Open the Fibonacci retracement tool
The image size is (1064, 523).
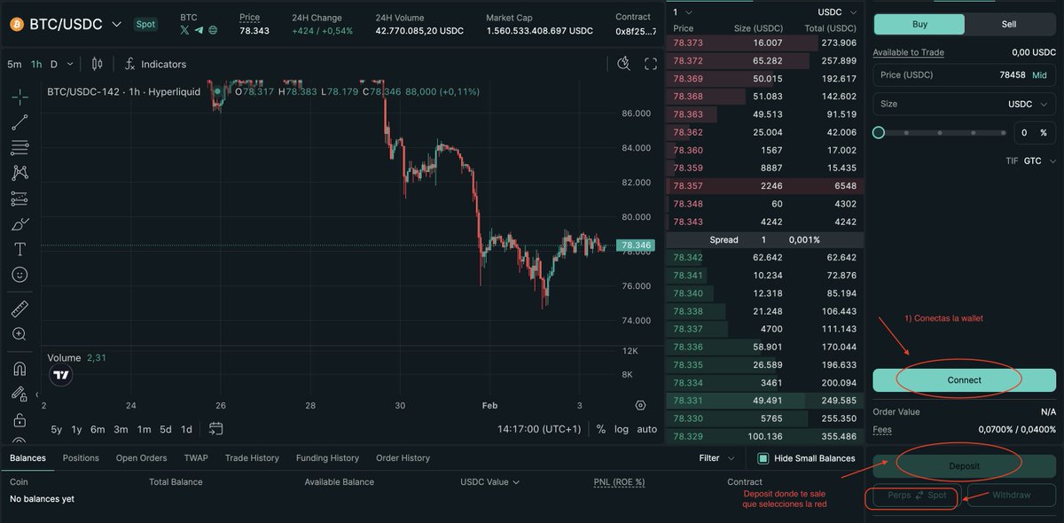click(20, 148)
